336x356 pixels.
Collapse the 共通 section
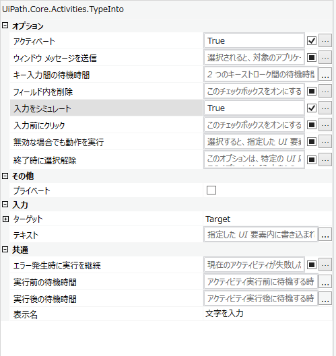(x=5, y=250)
